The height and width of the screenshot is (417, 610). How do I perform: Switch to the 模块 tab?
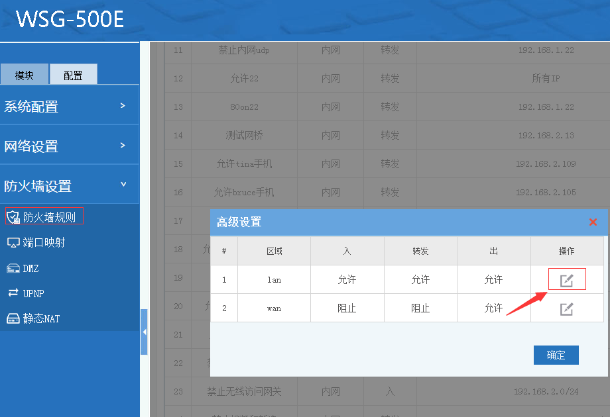tap(25, 75)
